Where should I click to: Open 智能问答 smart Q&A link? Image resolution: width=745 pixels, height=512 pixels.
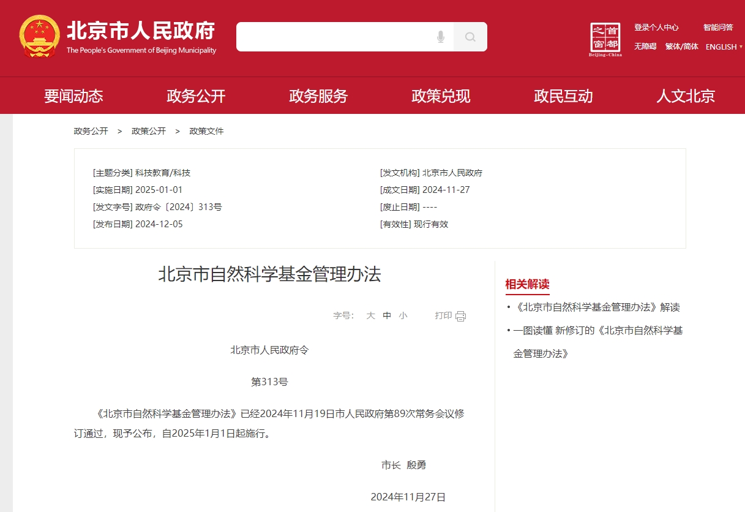point(718,28)
